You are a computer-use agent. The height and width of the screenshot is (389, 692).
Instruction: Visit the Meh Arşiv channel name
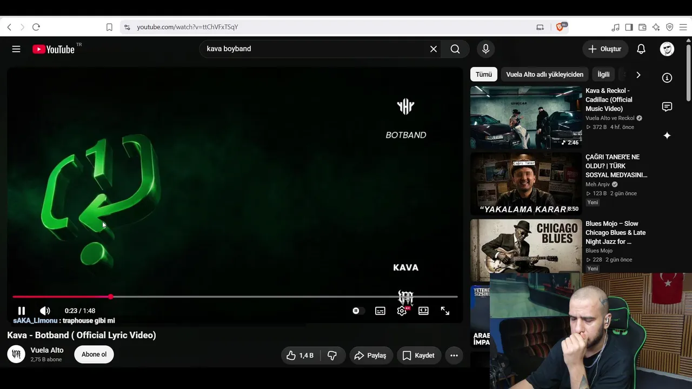[598, 184]
